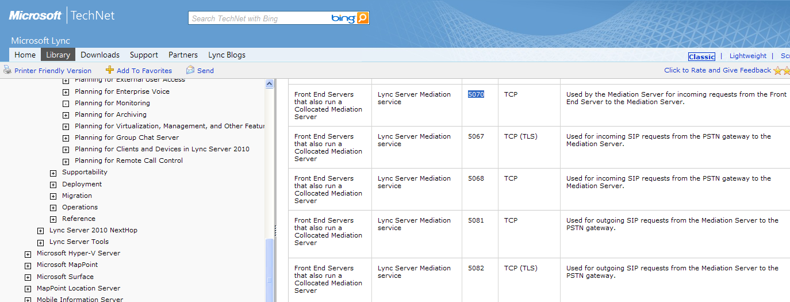Screen dimensions: 790x302
Task: Click Lync Server Mediation service in 5068 row
Action: coord(414,182)
